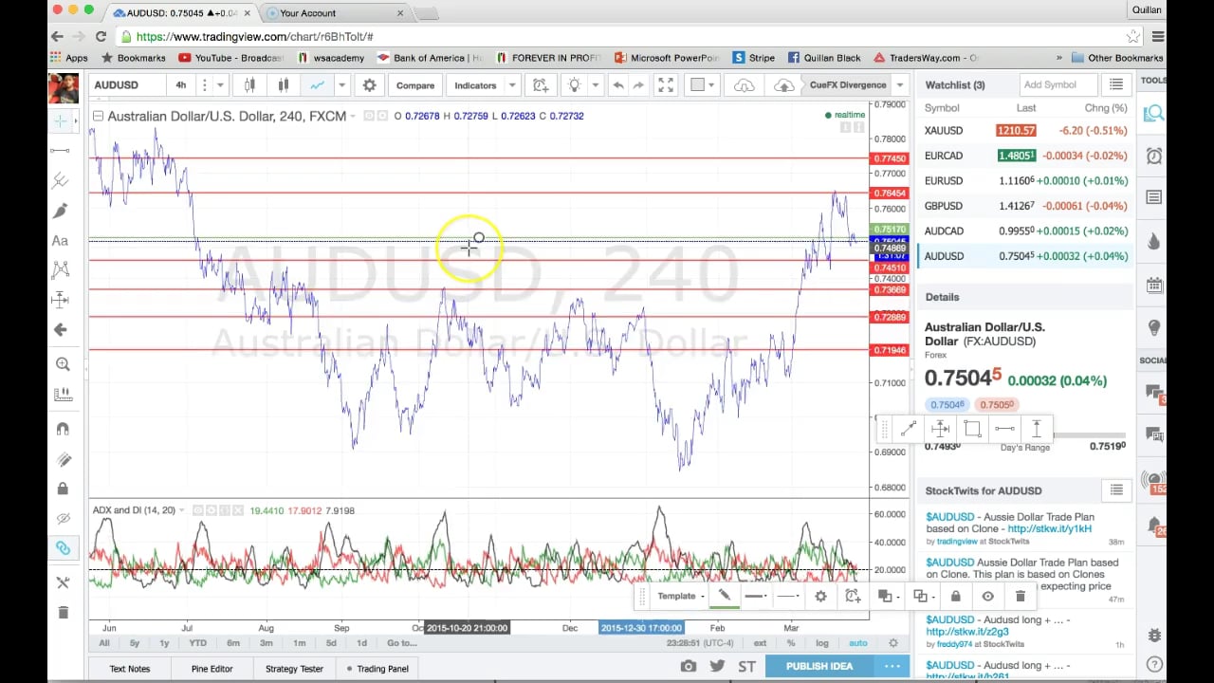The height and width of the screenshot is (683, 1214).
Task: Choose the 4h interval button
Action: [x=181, y=85]
